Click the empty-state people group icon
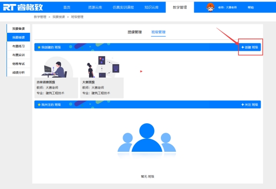The height and width of the screenshot is (189, 276). pos(146,138)
